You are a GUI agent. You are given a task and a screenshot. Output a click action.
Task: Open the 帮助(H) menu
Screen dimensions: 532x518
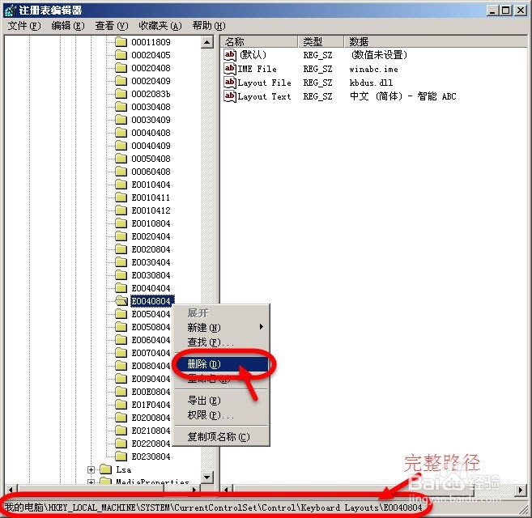pyautogui.click(x=209, y=26)
